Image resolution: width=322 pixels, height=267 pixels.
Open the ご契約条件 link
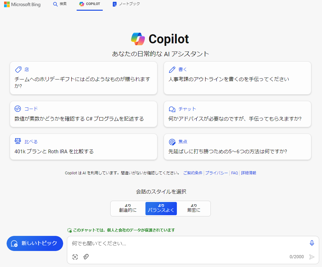tap(193, 173)
